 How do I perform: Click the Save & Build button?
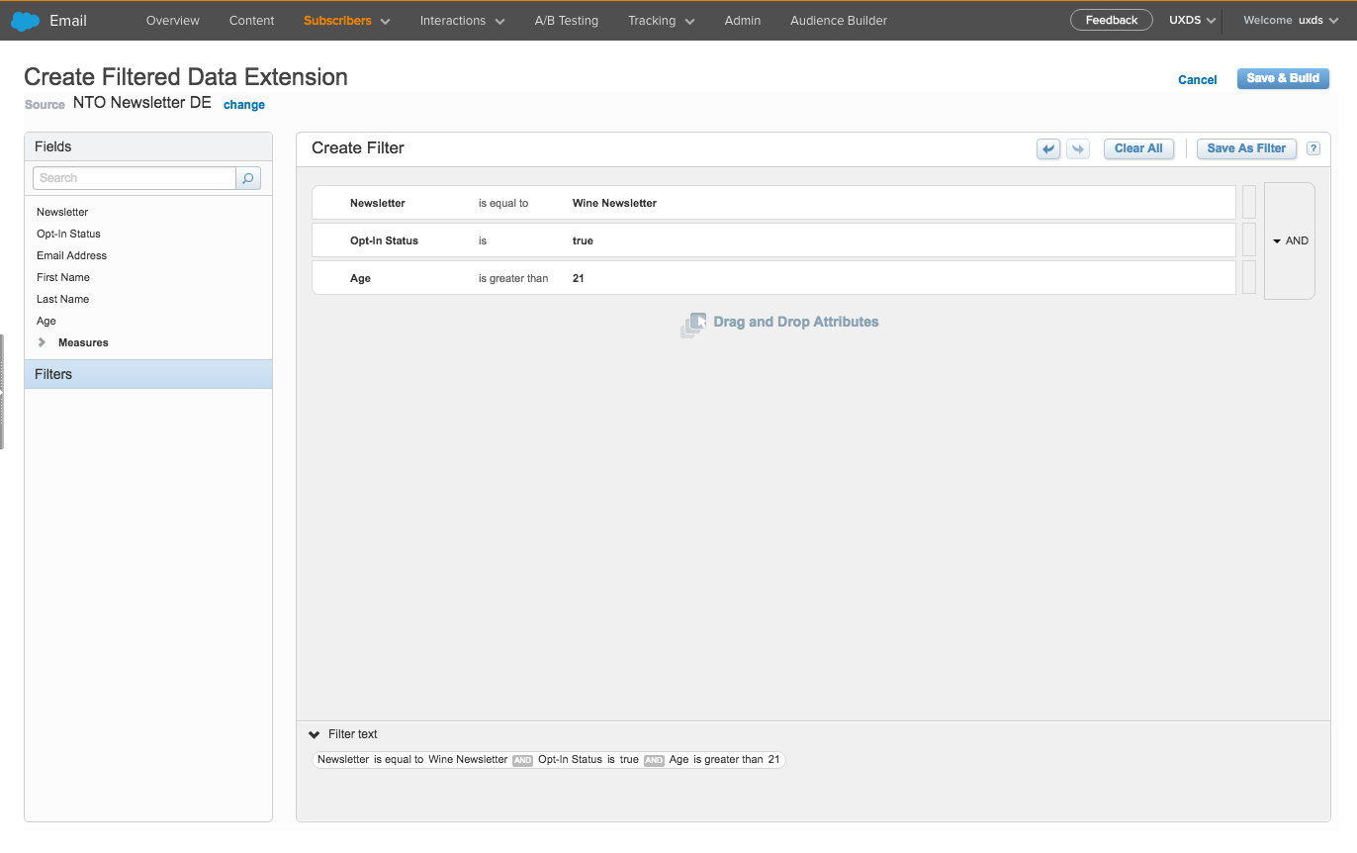(1282, 79)
